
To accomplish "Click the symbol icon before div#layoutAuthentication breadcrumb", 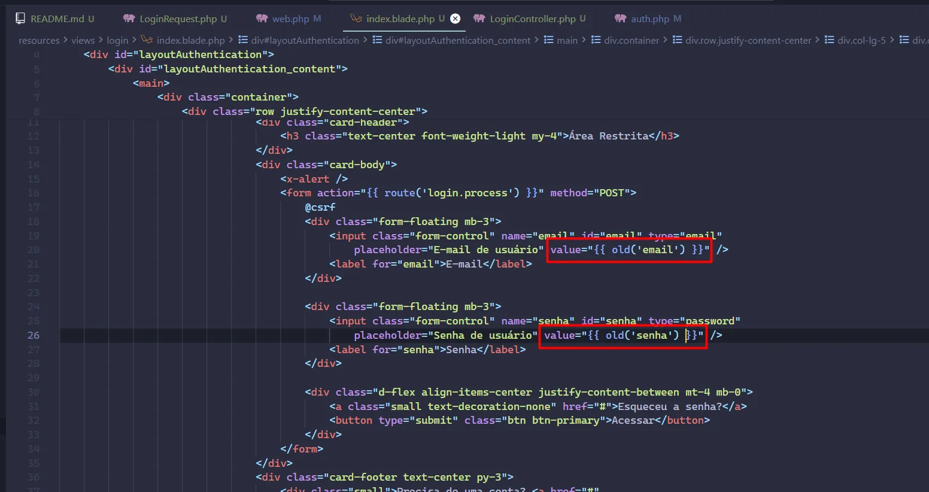I will click(x=243, y=40).
